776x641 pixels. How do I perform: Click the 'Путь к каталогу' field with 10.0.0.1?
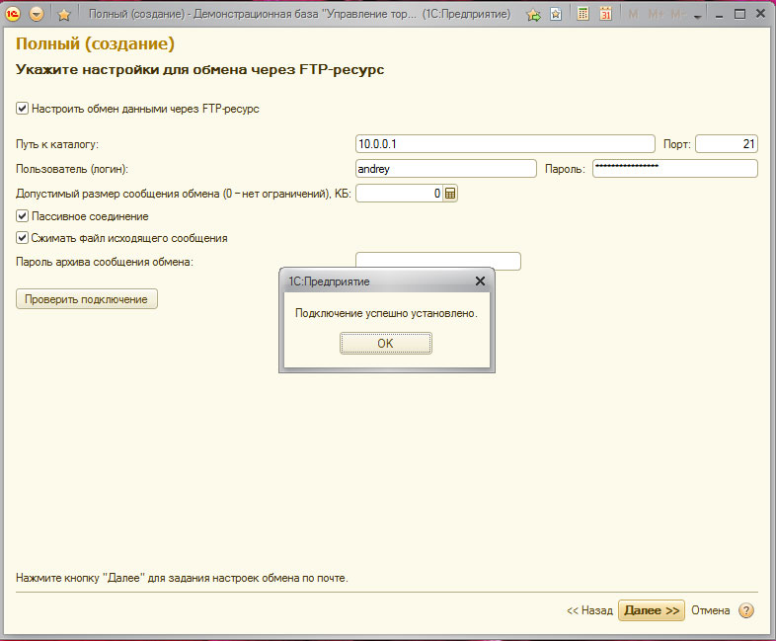(504, 144)
